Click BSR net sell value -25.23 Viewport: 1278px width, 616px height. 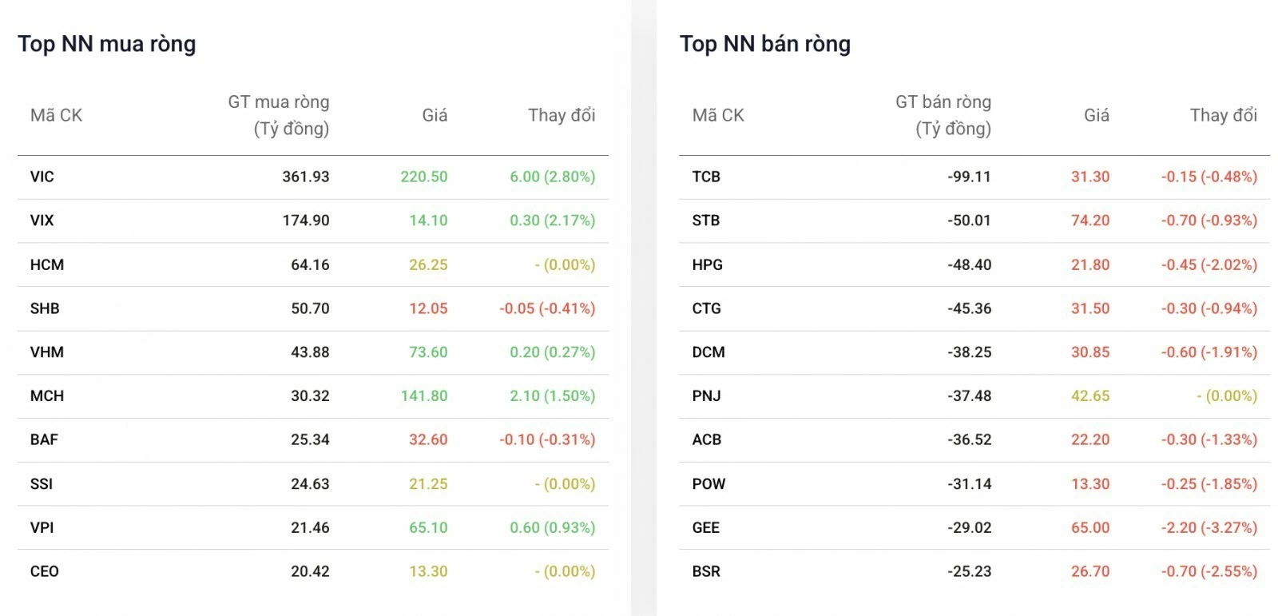coord(970,571)
